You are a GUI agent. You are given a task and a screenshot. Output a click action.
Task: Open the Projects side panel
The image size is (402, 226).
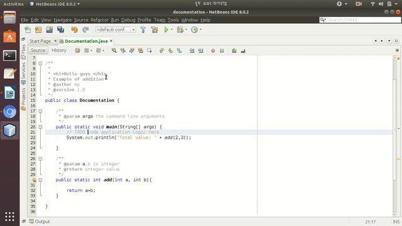point(23,99)
